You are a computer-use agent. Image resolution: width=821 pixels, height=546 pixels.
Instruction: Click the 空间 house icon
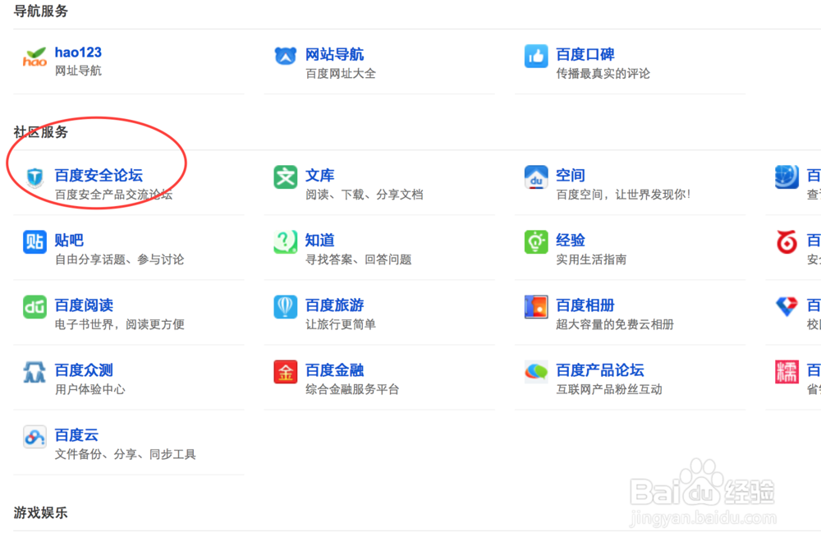point(536,177)
